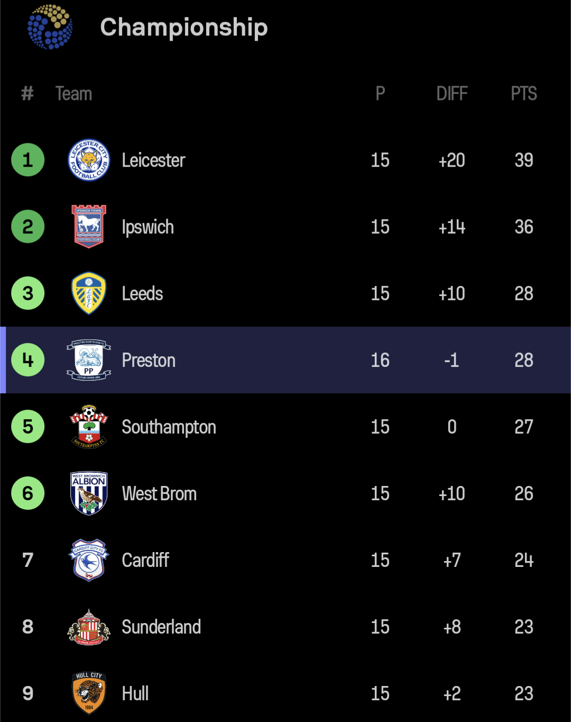Click the Championship league logo

[50, 26]
